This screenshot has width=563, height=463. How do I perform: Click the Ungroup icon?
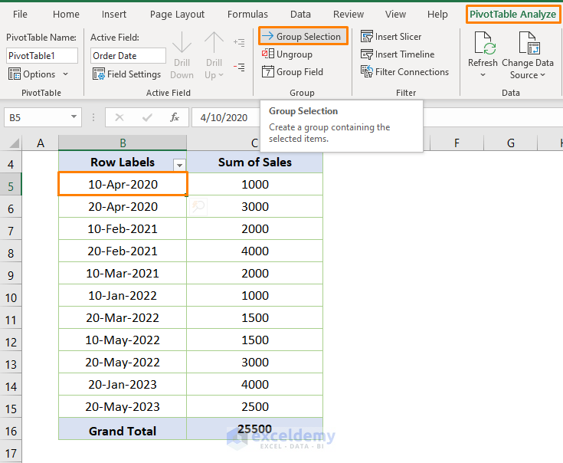(267, 54)
